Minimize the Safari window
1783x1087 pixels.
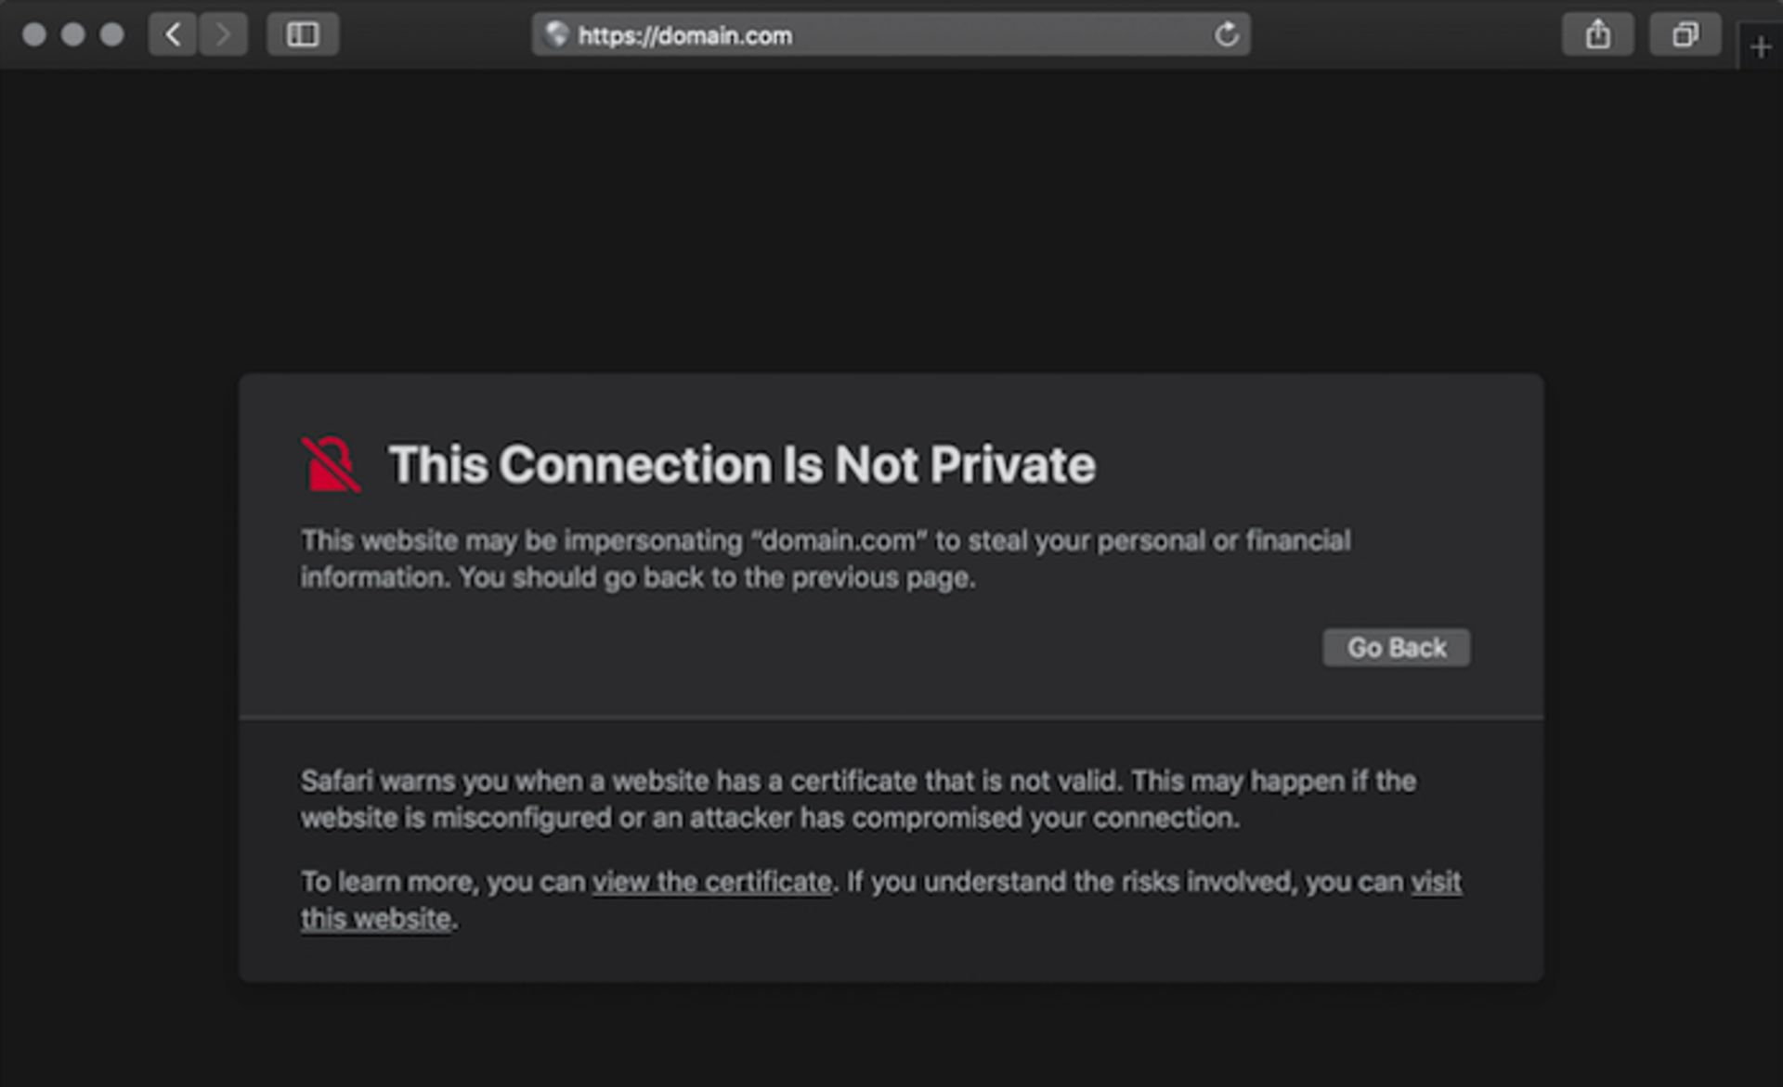[73, 35]
